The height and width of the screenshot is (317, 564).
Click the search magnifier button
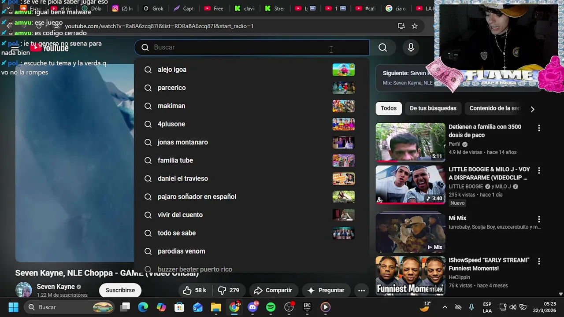(382, 48)
